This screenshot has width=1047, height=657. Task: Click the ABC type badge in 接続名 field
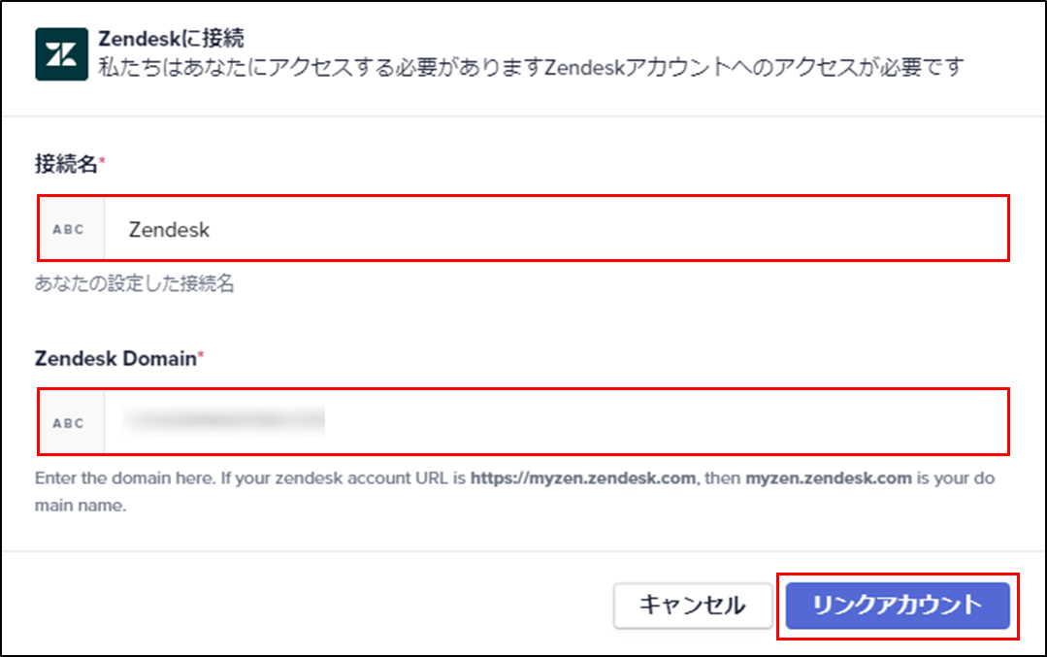[x=69, y=229]
